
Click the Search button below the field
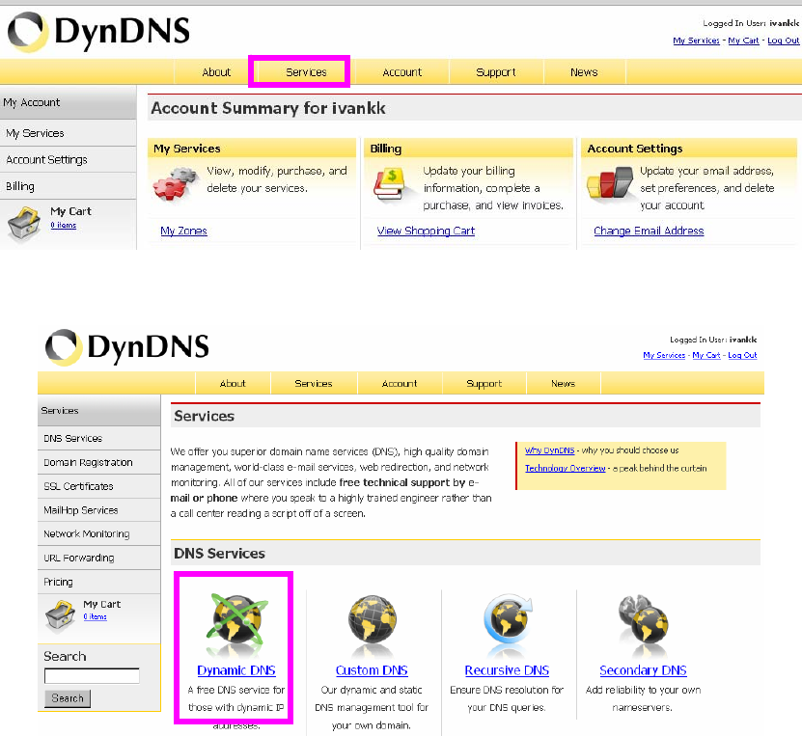tap(68, 698)
